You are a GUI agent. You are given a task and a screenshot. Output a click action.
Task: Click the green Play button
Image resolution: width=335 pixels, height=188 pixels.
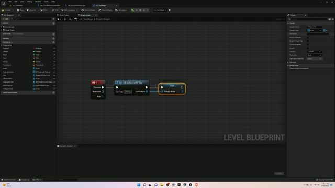click(x=132, y=10)
